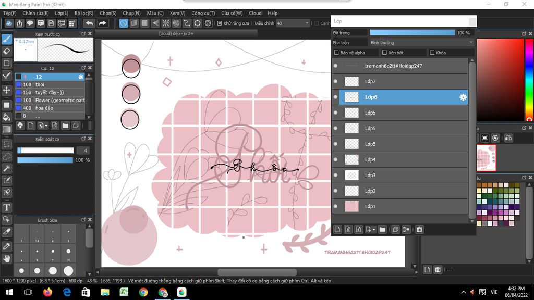Select the Lasso tool

(x=7, y=156)
